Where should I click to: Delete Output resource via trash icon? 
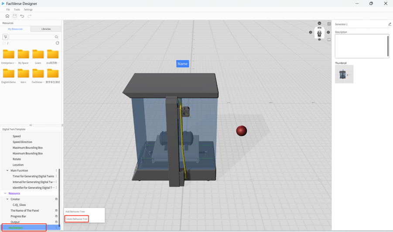[56, 222]
